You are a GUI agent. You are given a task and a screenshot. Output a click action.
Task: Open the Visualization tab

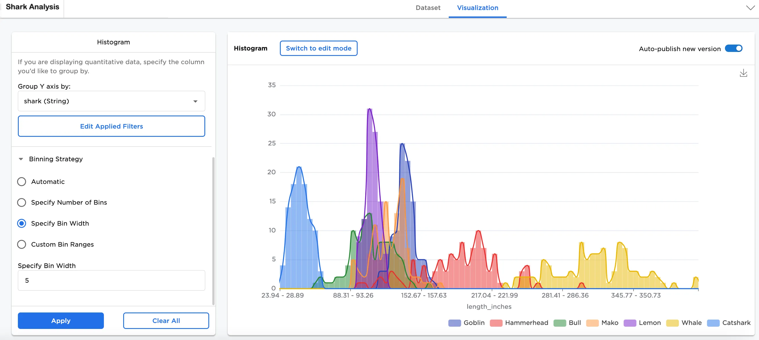click(x=477, y=8)
